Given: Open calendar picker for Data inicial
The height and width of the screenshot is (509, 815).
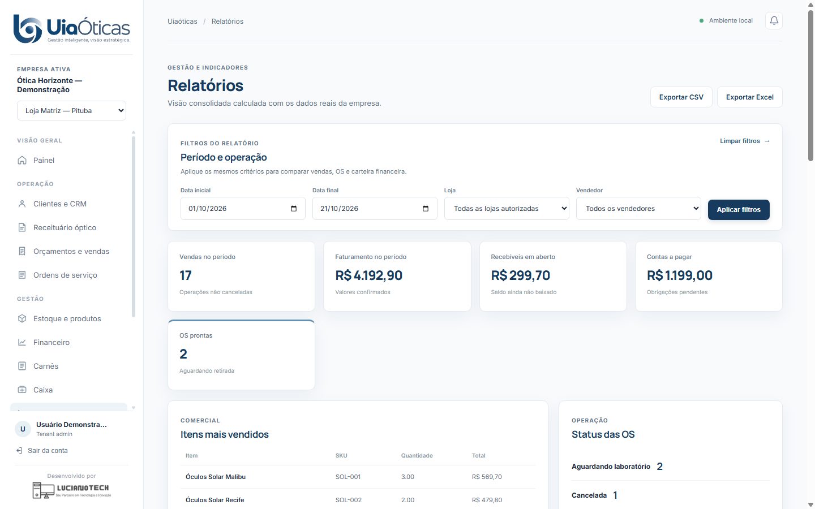Looking at the screenshot, I should point(294,209).
